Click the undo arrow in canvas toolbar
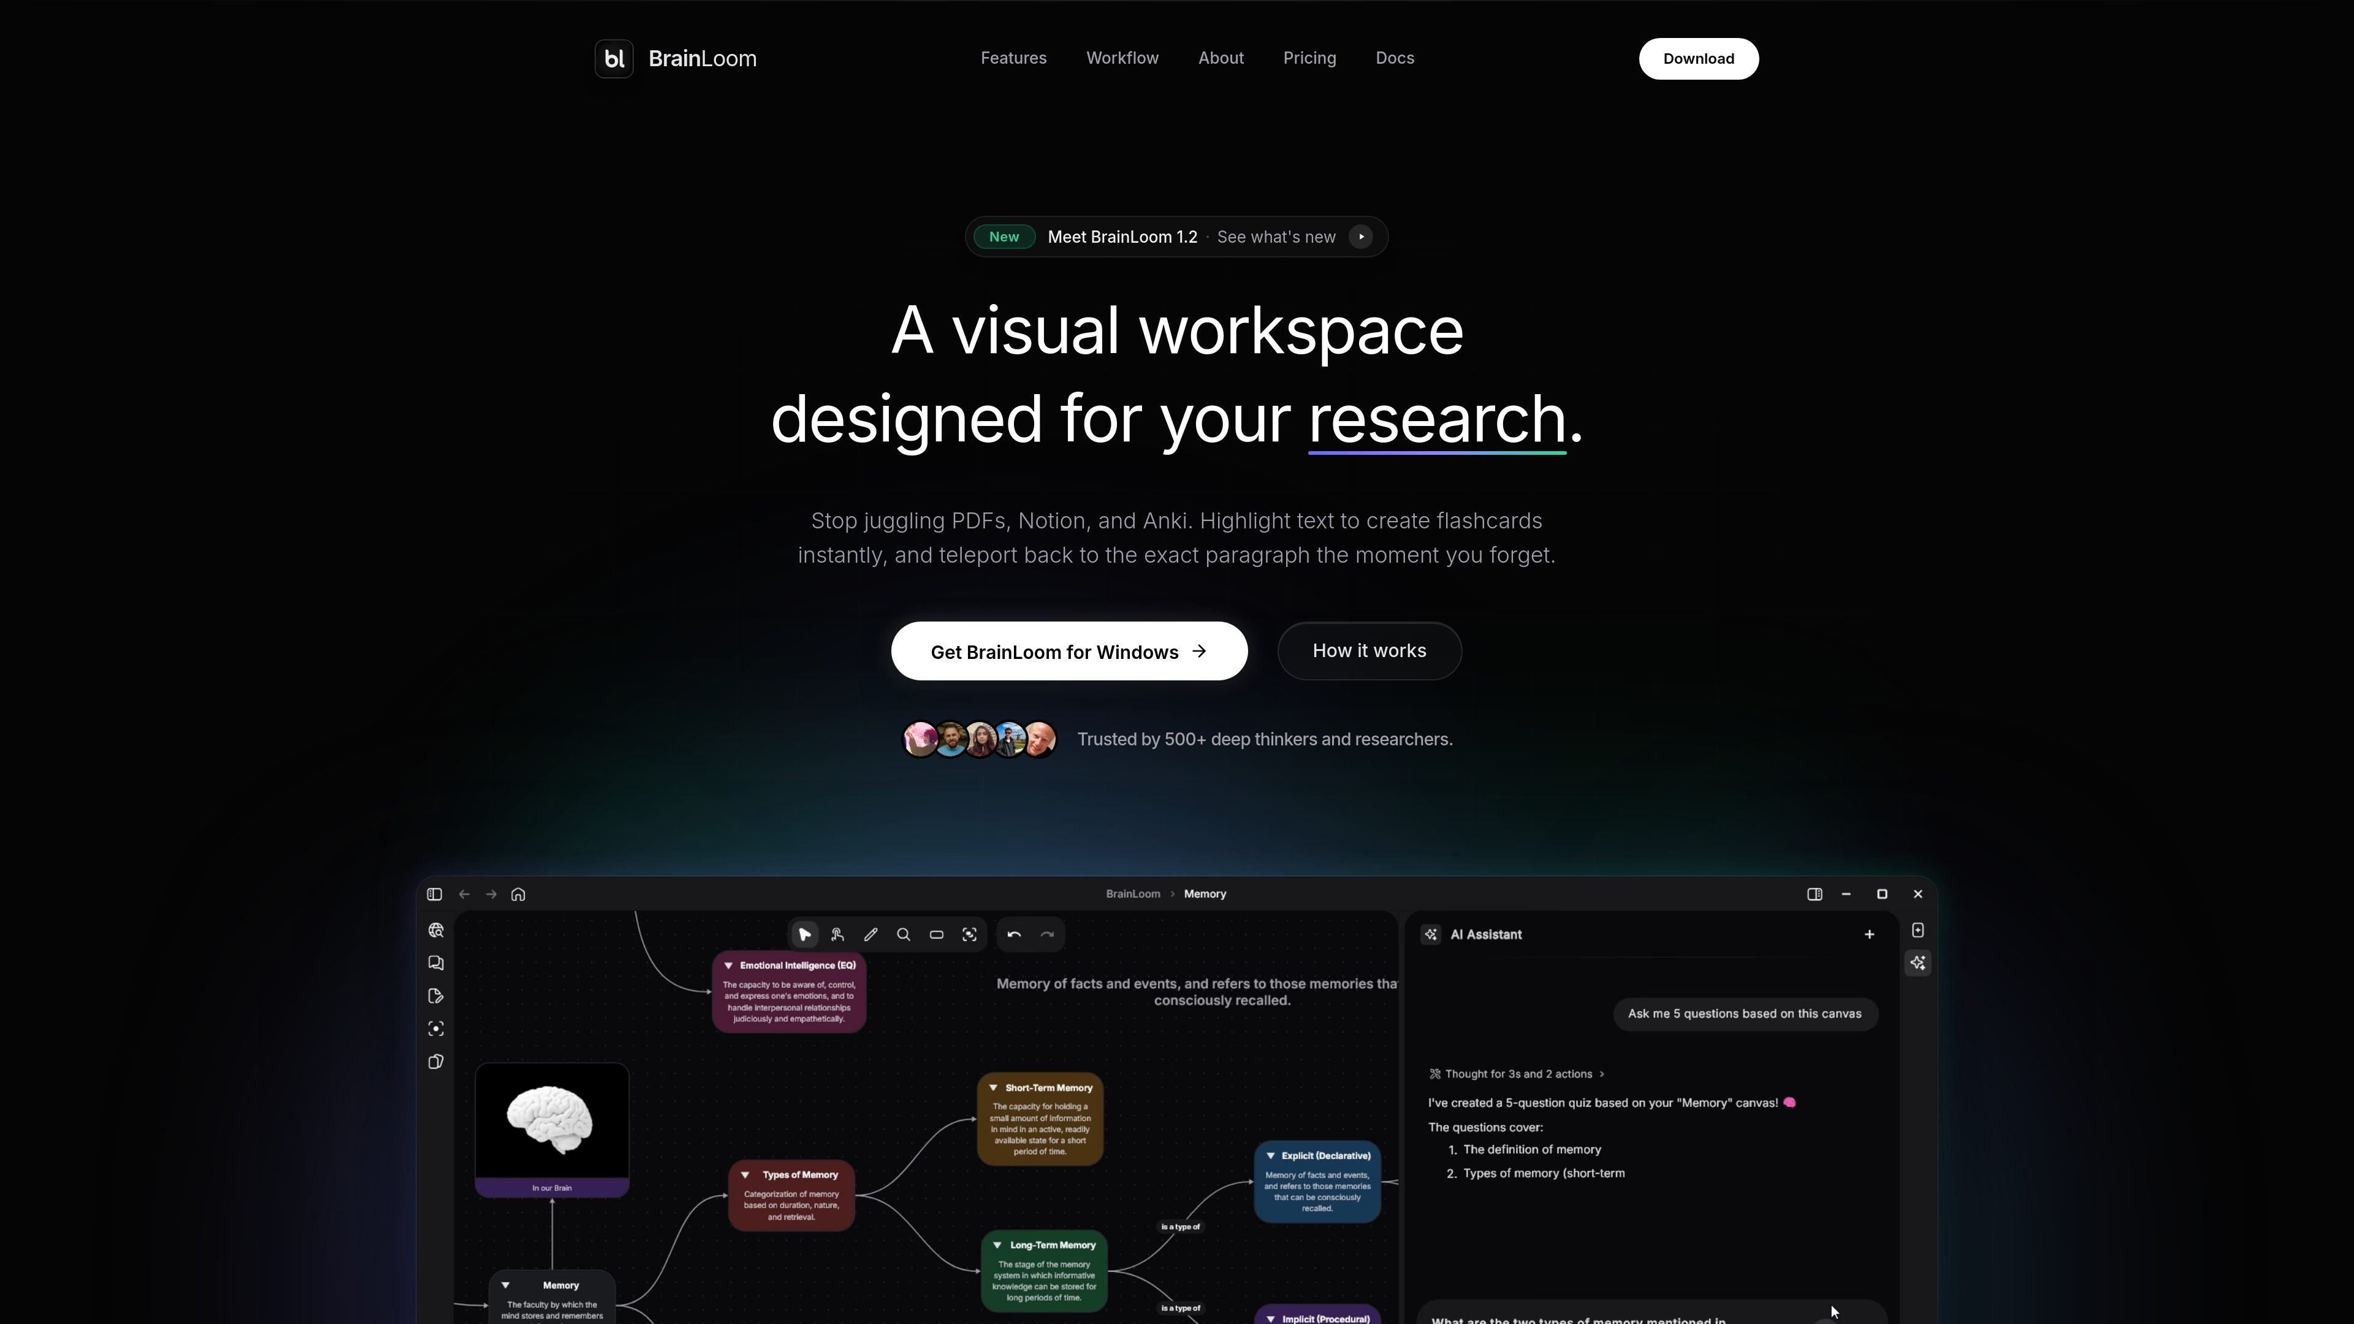This screenshot has height=1324, width=2354. pyautogui.click(x=1013, y=934)
